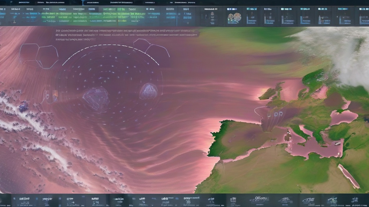This screenshot has width=369, height=207.
Task: Click the swirl icon at bottom right bar
Action: coord(307,200)
